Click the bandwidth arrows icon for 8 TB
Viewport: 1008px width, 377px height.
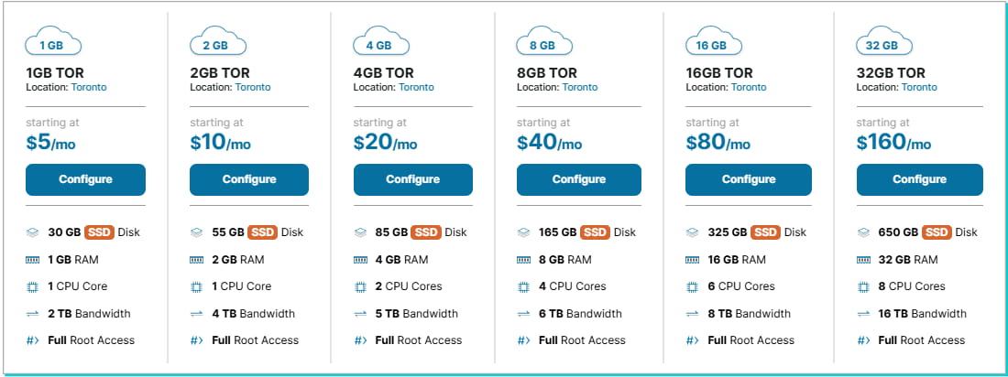tap(692, 314)
